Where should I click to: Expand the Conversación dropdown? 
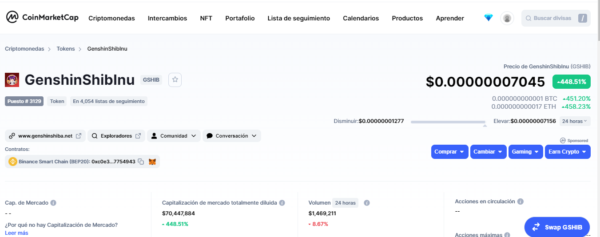pyautogui.click(x=231, y=136)
